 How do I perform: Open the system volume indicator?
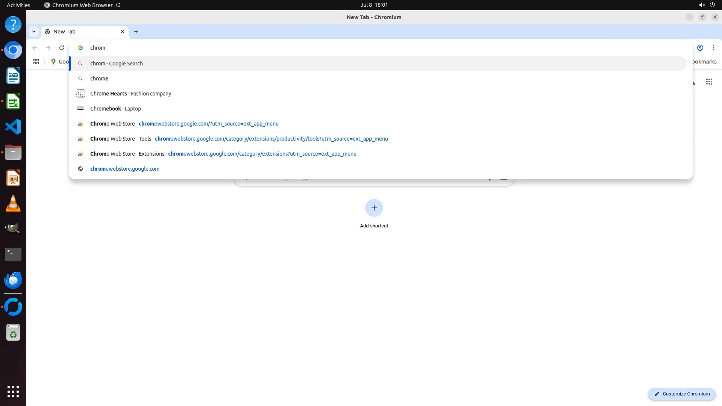[x=701, y=5]
